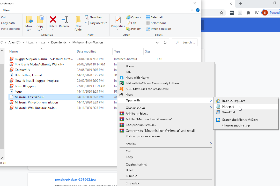Choose Restore previous versions
Screen dimensions: 280x186
tap(166, 136)
